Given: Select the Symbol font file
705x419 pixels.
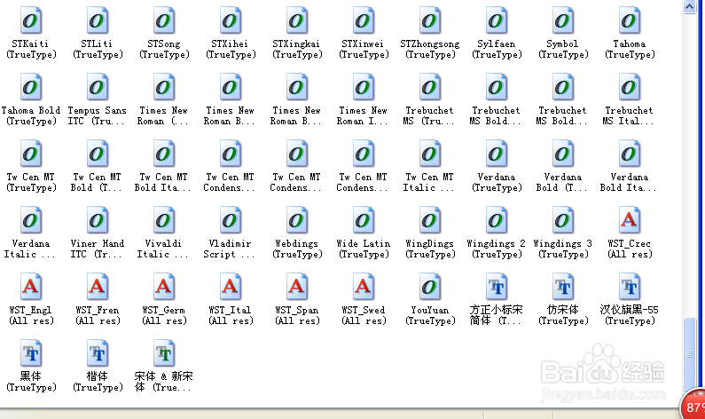Looking at the screenshot, I should tap(563, 20).
